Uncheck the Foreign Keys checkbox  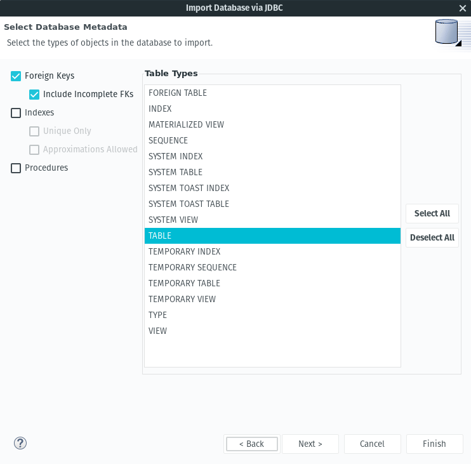click(16, 76)
